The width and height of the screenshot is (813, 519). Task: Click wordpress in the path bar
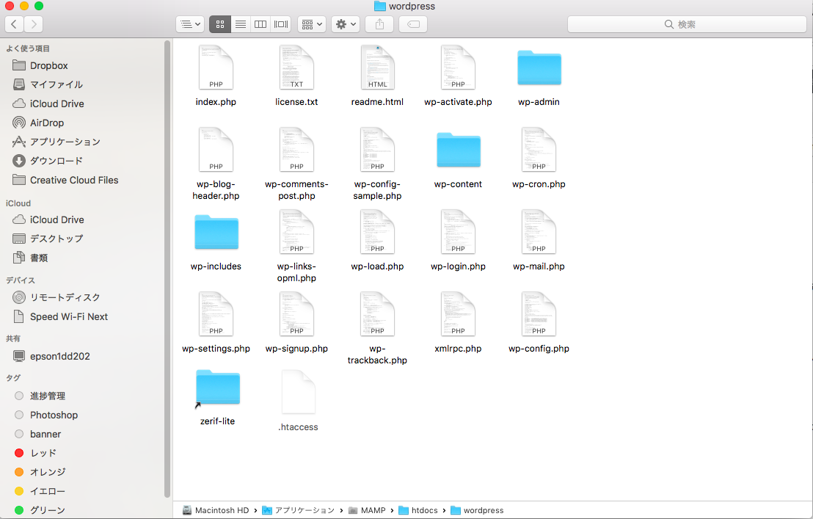[477, 510]
